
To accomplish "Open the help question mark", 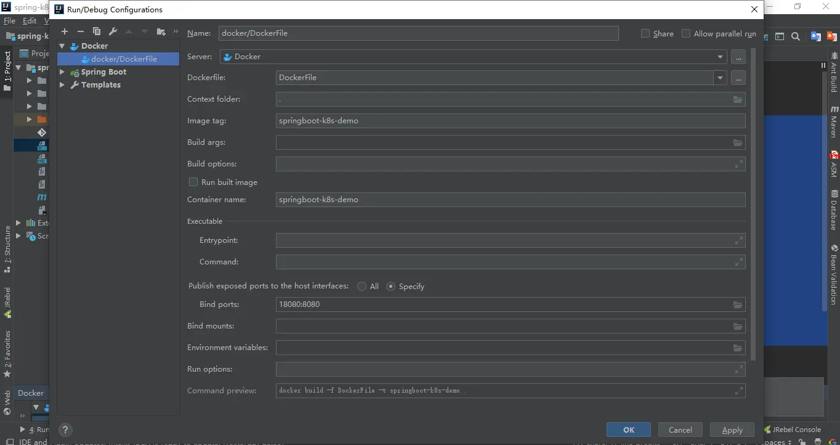I will [65, 430].
